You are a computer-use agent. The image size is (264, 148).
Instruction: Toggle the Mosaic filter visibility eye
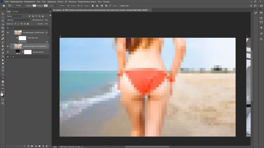[x=19, y=42]
